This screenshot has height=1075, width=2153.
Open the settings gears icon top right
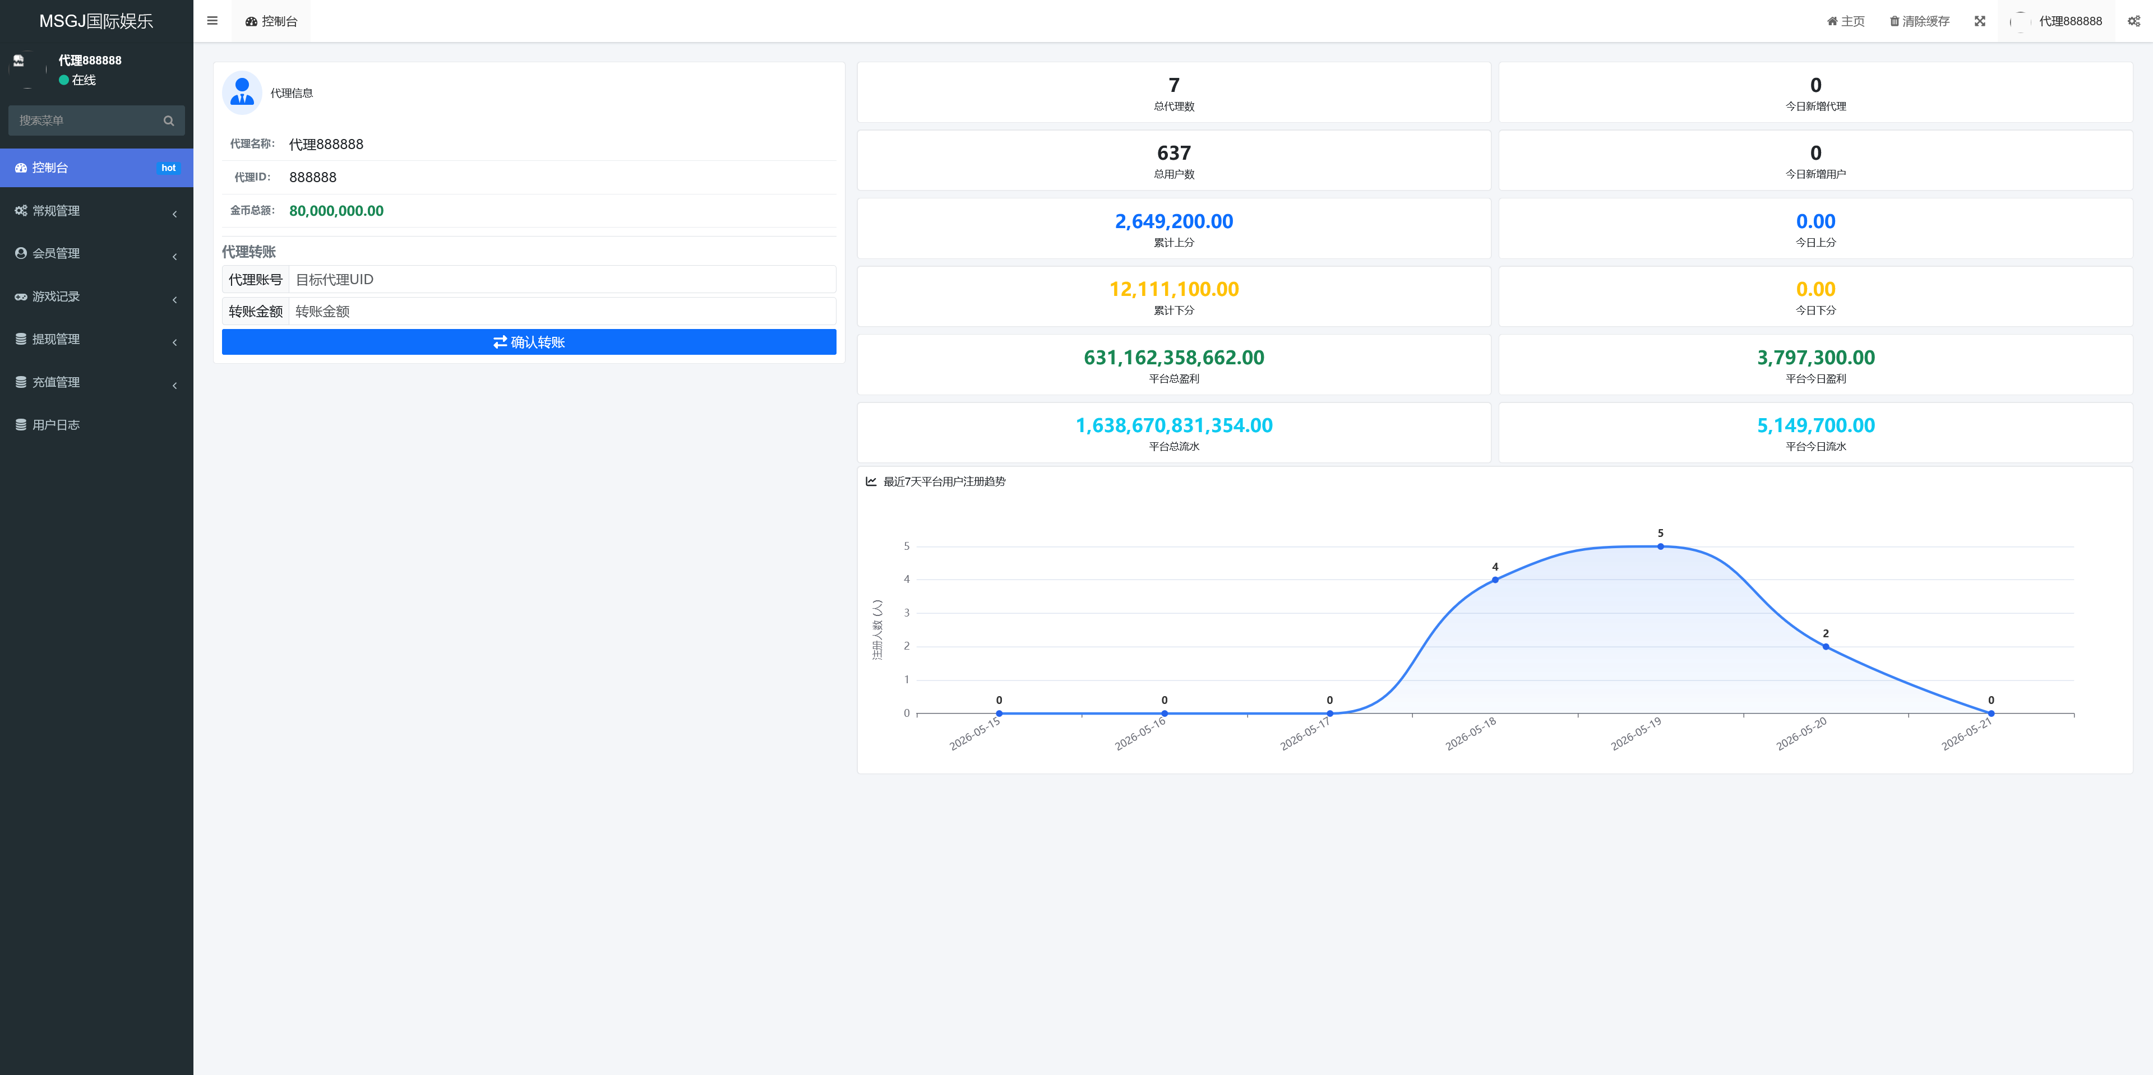click(x=2134, y=21)
